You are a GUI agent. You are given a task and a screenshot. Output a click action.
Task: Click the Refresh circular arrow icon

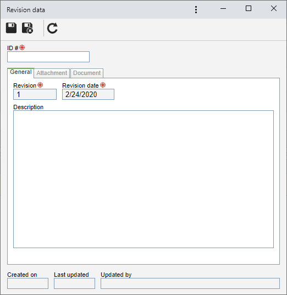(52, 28)
